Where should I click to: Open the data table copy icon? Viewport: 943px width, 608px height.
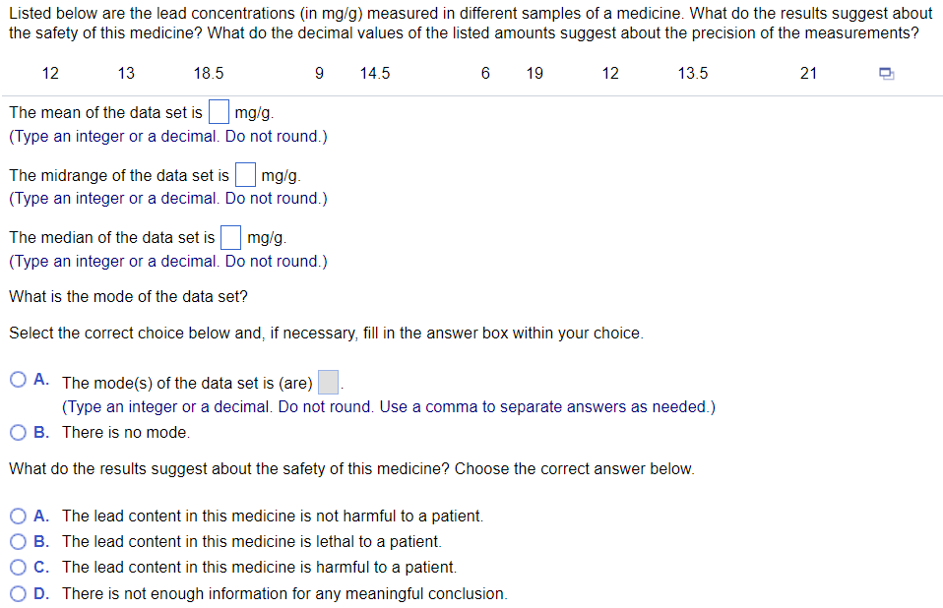coord(886,73)
